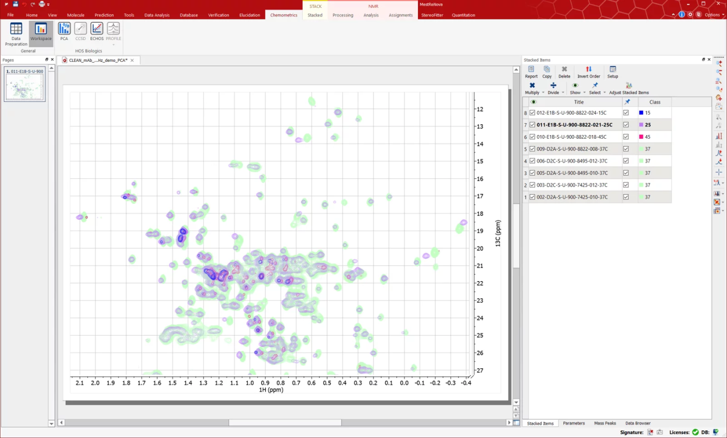Image resolution: width=727 pixels, height=438 pixels.
Task: Open the Data Preparation tool
Action: (16, 34)
